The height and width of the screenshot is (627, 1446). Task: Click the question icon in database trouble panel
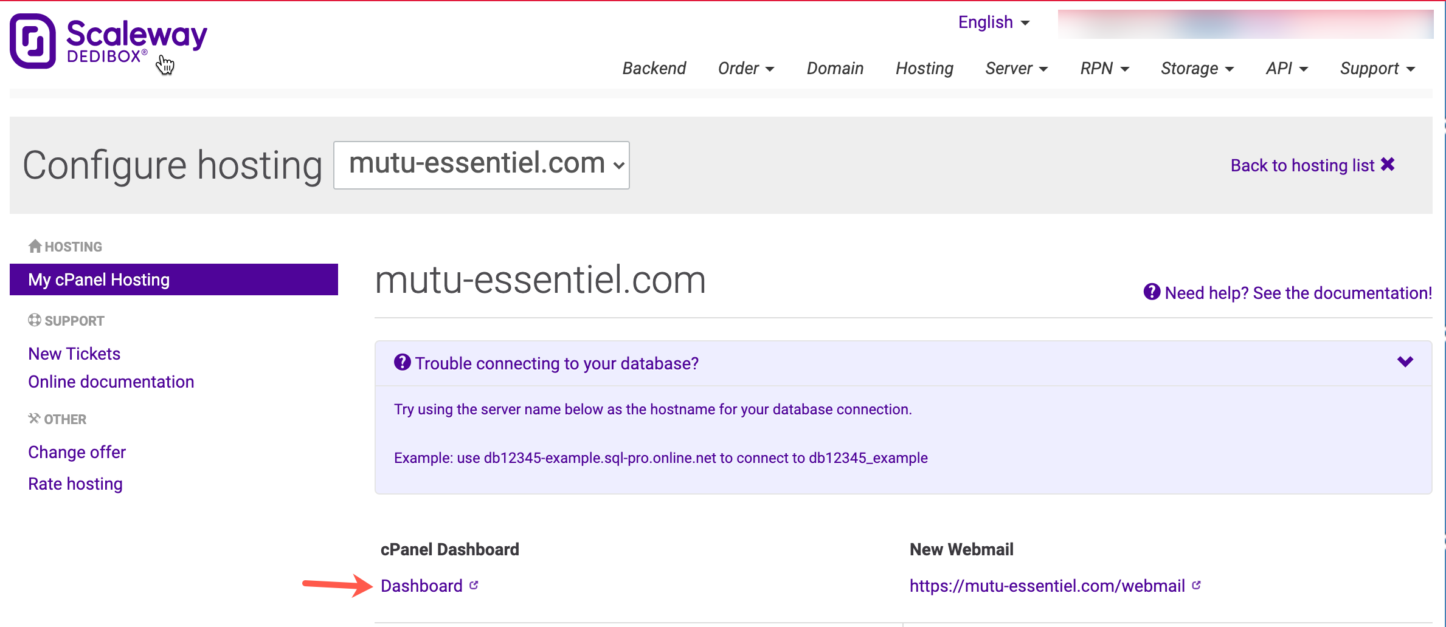point(402,363)
